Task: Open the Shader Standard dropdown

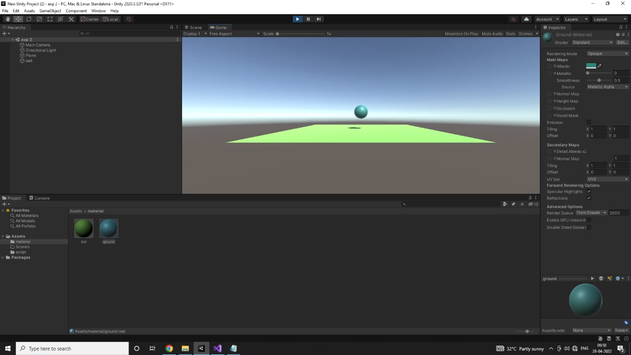Action: pyautogui.click(x=593, y=42)
